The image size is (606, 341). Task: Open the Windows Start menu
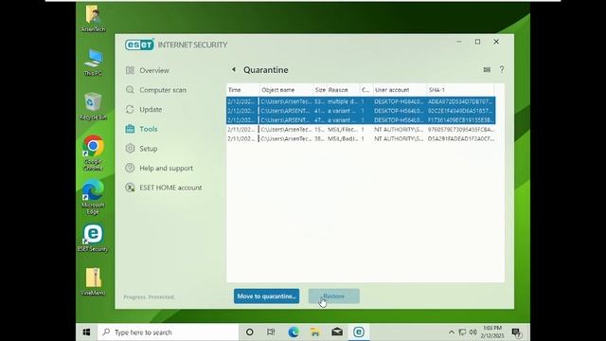tap(86, 332)
